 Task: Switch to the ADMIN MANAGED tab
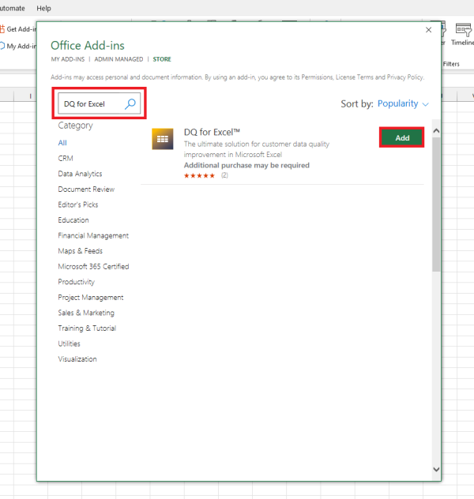point(118,59)
